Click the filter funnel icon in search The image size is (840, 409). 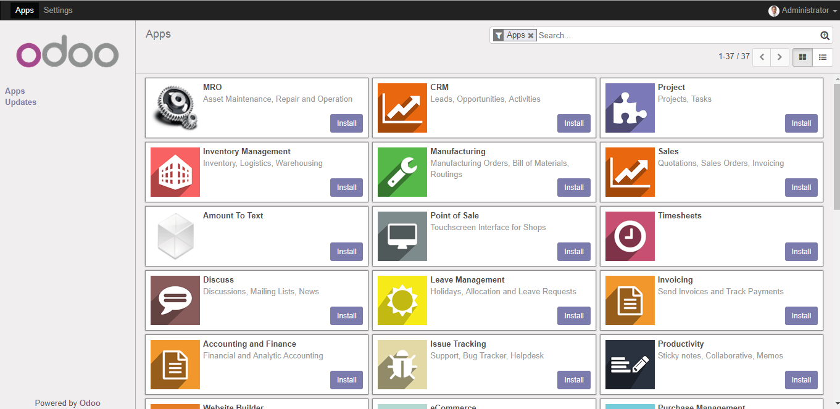click(x=499, y=36)
